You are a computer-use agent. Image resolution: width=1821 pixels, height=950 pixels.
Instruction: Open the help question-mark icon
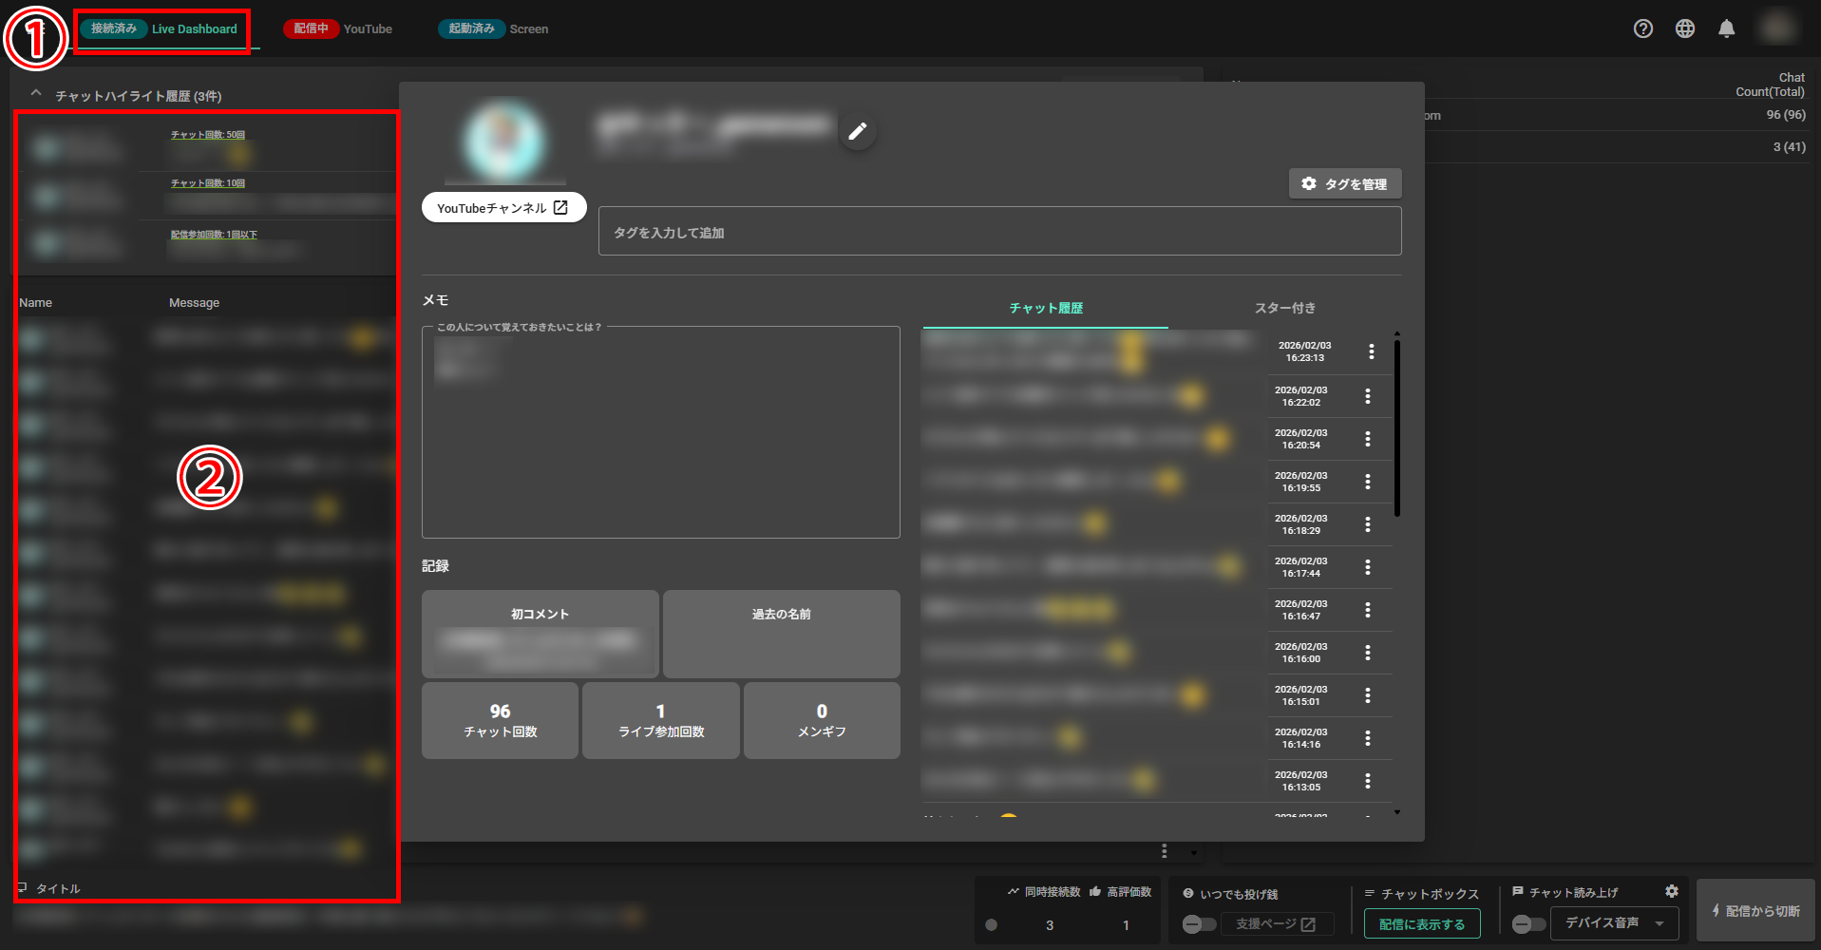click(1643, 28)
